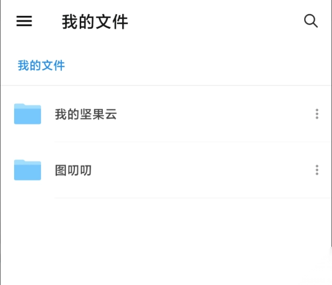
Task: Select the 我的文件 breadcrumb link
Action: 41,66
